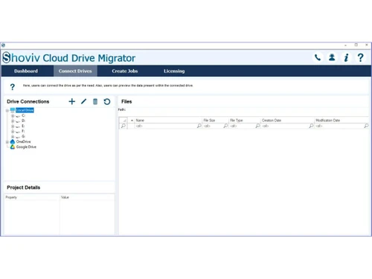The width and height of the screenshot is (372, 279).
Task: Edit the selected drive connection
Action: pos(83,101)
